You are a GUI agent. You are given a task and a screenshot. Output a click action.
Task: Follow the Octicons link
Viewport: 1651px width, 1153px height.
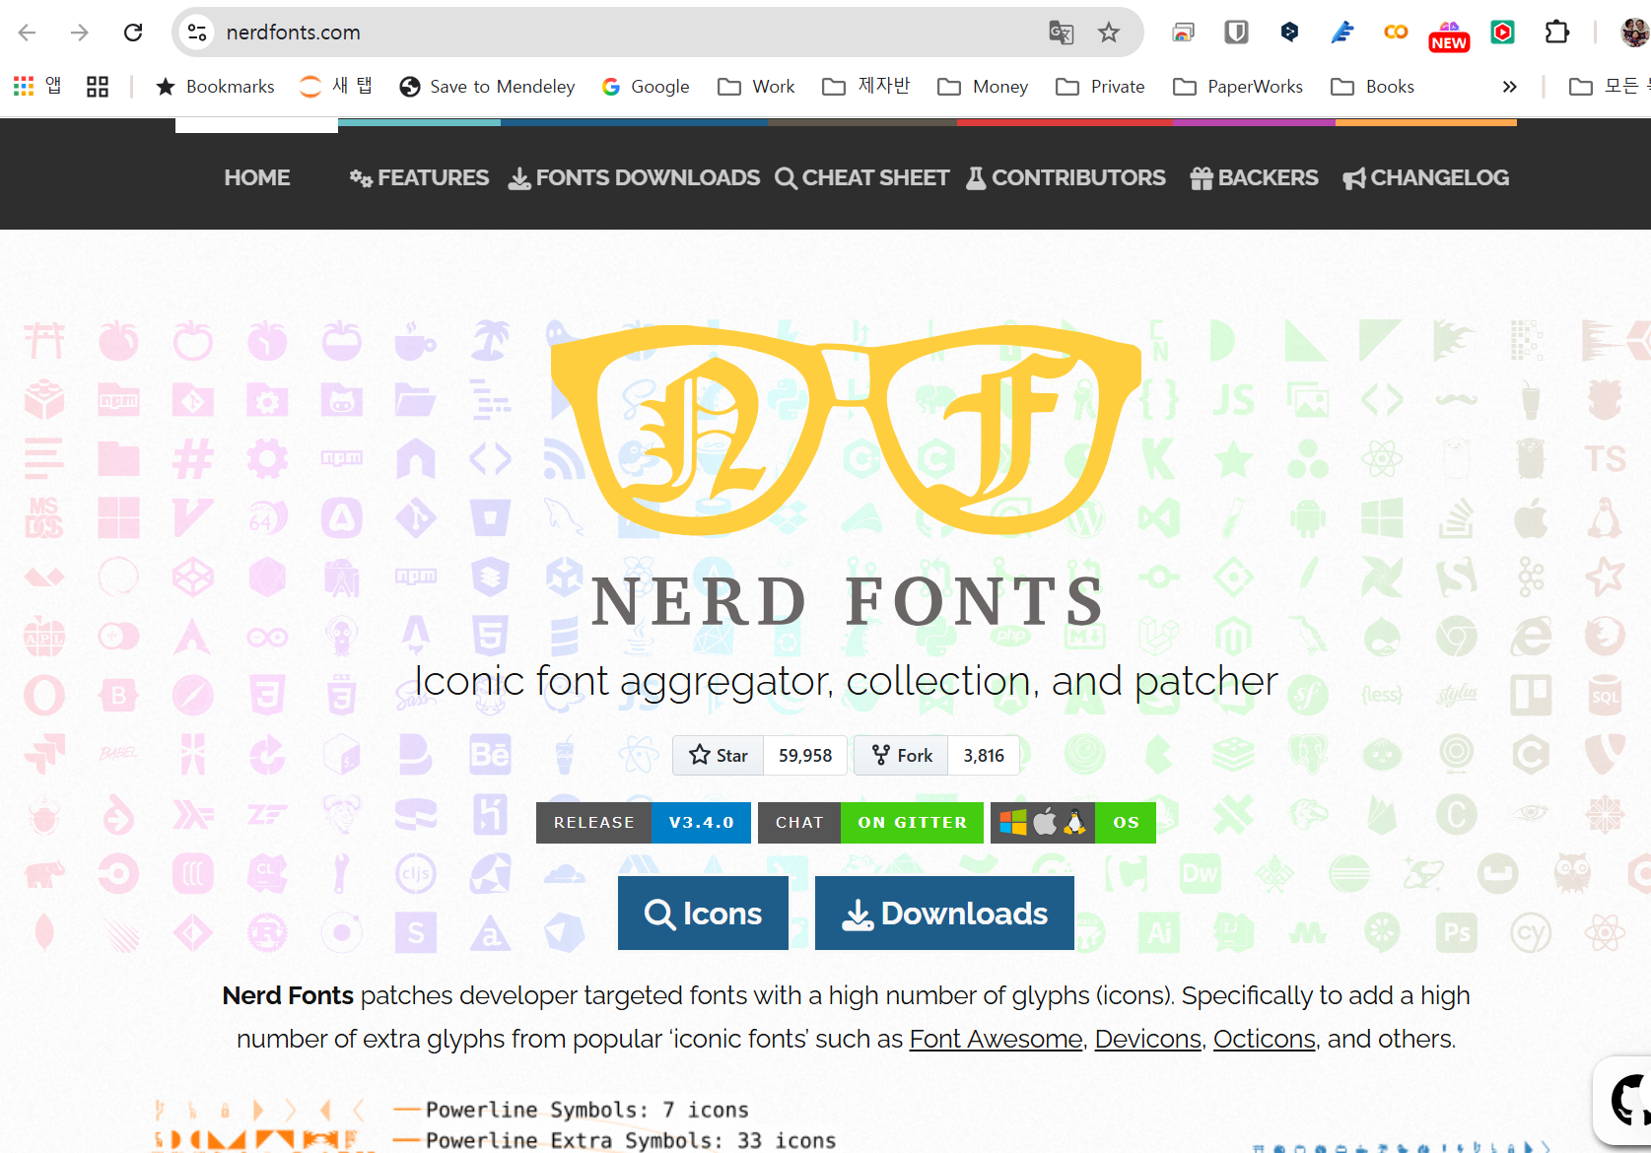(x=1265, y=1039)
